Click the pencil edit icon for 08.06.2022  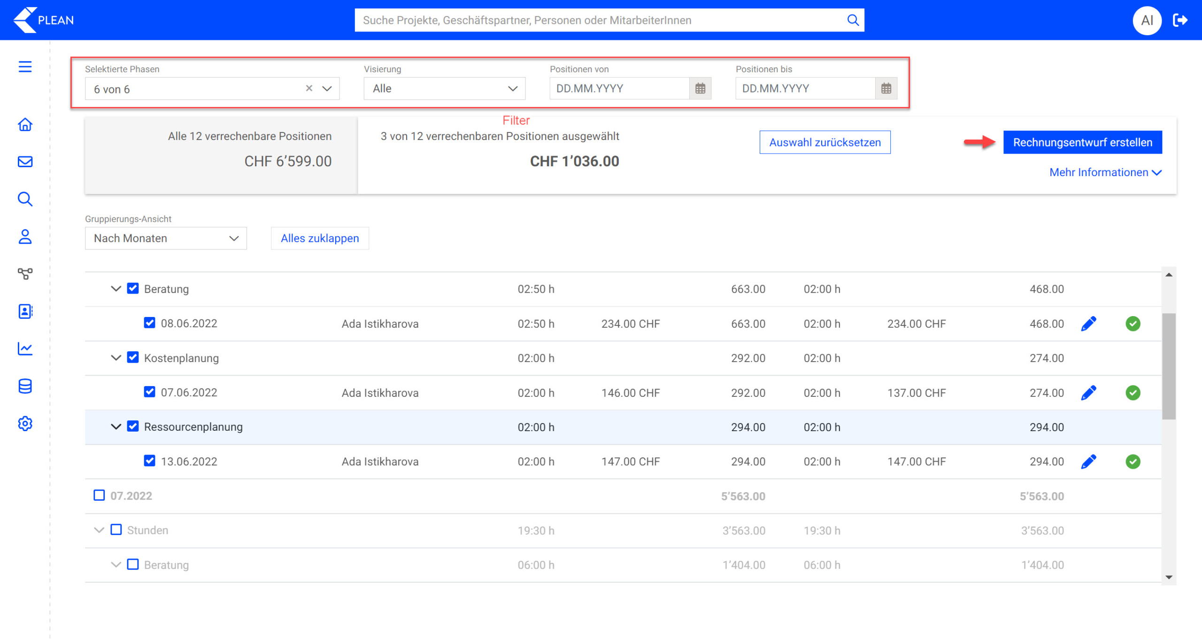[x=1088, y=324]
